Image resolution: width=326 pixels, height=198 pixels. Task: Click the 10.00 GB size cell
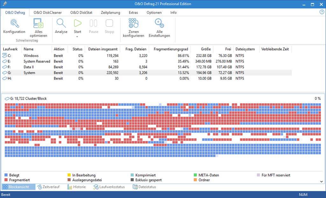click(x=205, y=78)
